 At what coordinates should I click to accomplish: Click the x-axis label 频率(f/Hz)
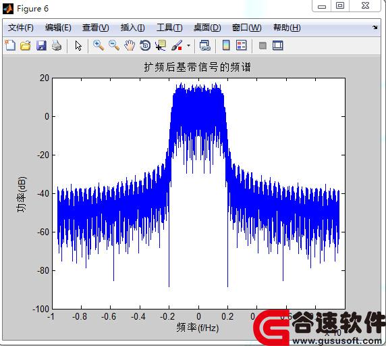tap(198, 328)
